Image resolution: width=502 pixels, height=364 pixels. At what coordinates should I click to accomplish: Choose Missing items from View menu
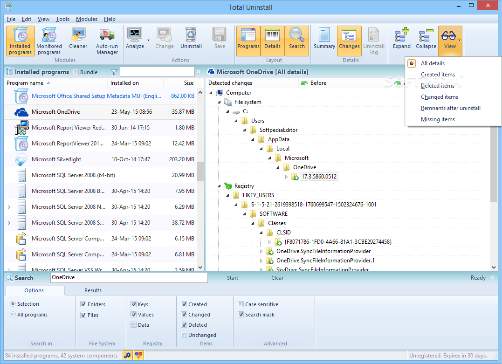(438, 119)
